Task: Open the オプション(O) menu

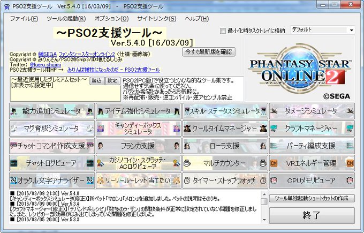Action: click(111, 19)
